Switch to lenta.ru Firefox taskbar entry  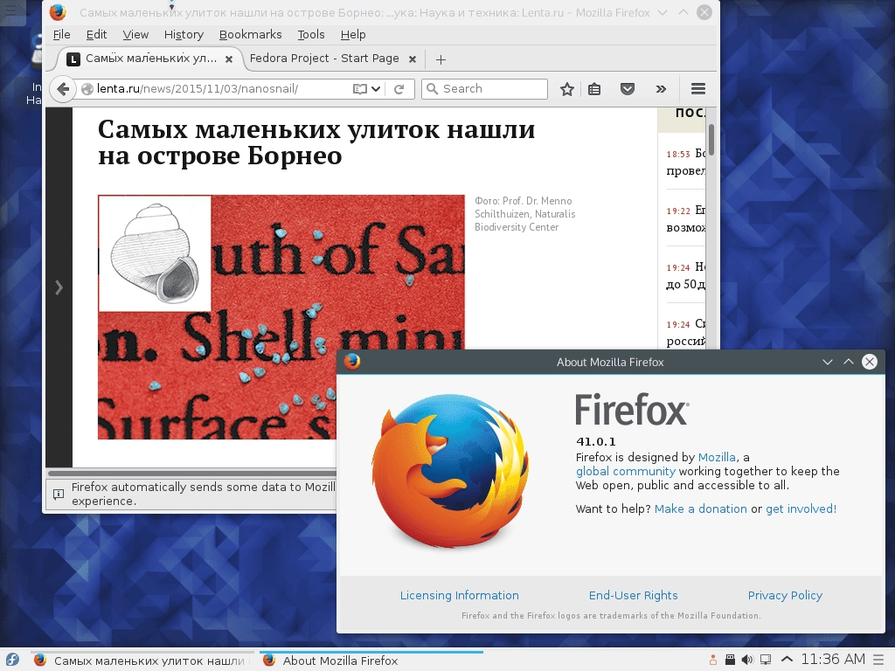pyautogui.click(x=142, y=661)
